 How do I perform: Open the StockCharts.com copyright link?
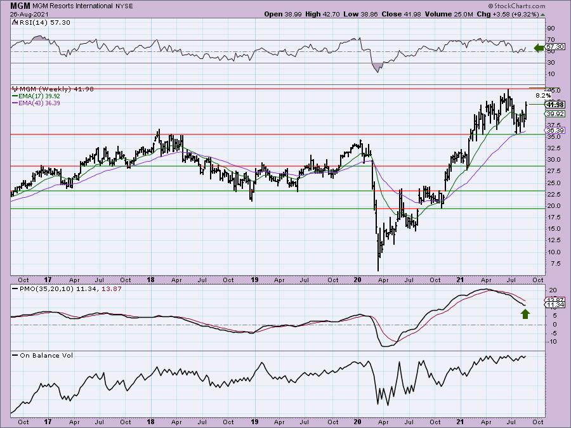(x=516, y=6)
